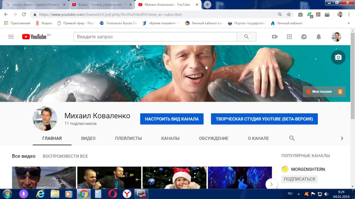Click Моя поэзия banner link

pyautogui.click(x=319, y=91)
